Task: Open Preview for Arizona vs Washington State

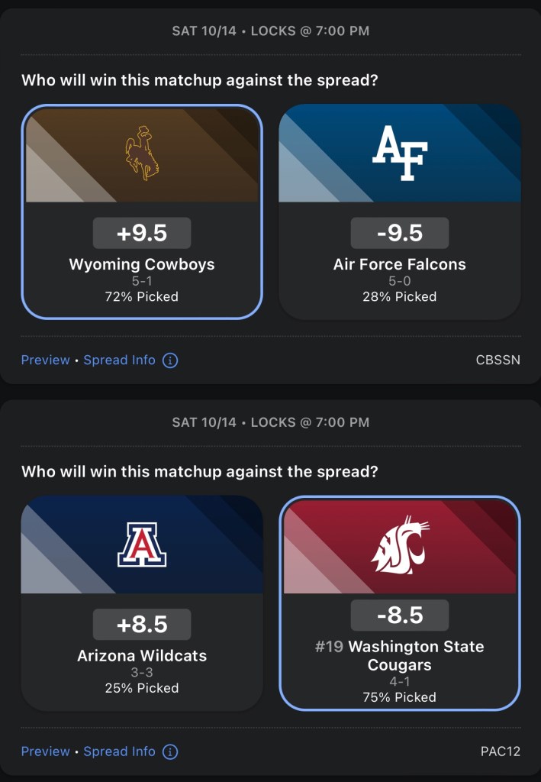Action: point(45,751)
